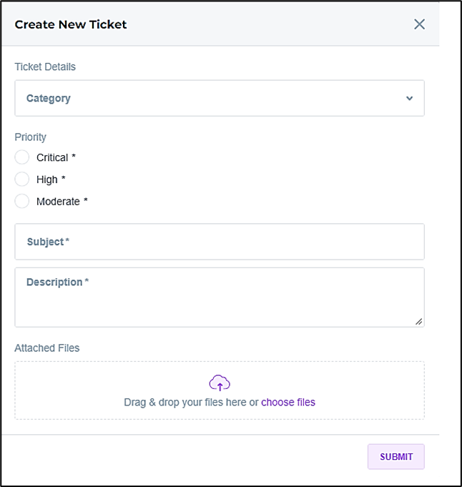462x487 pixels.
Task: Click the Priority section label
Action: click(x=31, y=137)
